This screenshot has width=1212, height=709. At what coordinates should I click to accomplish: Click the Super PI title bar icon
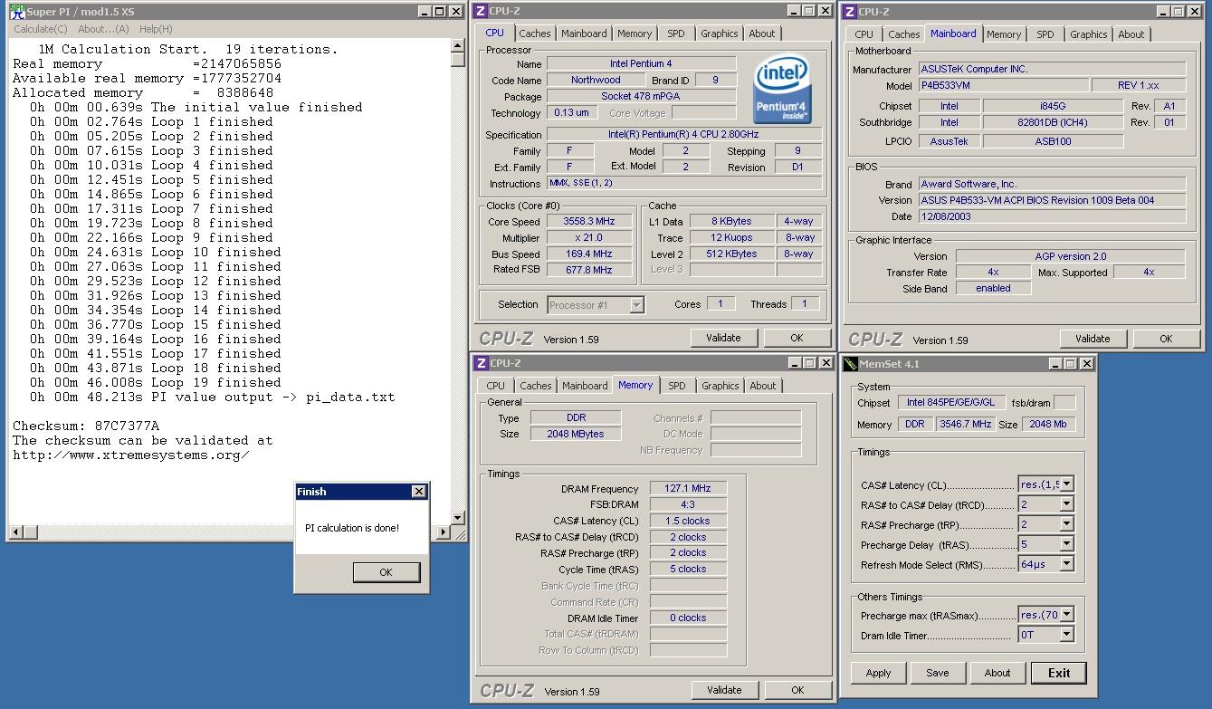16,12
